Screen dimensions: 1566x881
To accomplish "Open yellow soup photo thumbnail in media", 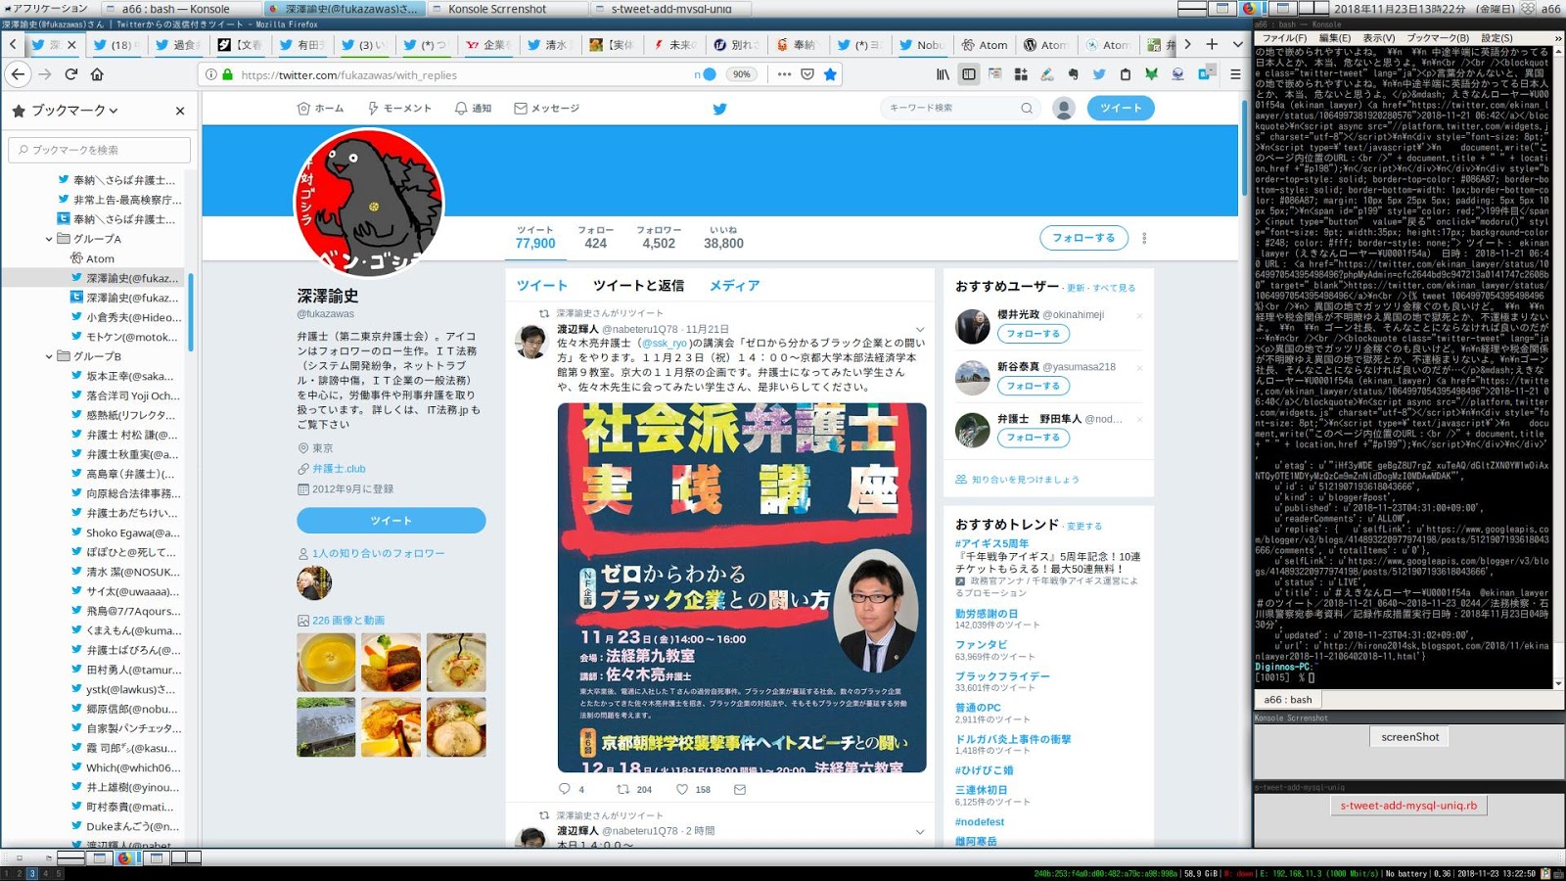I will [x=326, y=663].
